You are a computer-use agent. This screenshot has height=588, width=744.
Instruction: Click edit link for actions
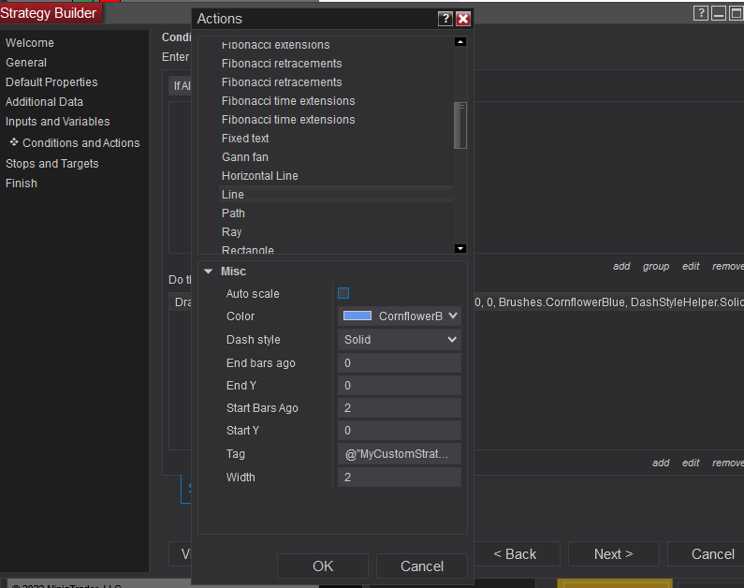coord(691,463)
